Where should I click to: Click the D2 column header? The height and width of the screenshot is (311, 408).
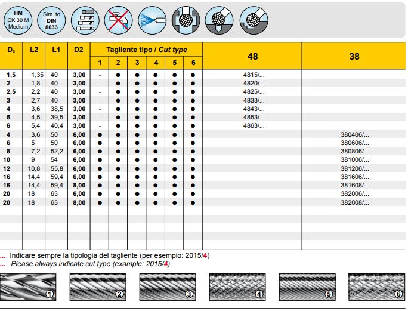pyautogui.click(x=79, y=50)
